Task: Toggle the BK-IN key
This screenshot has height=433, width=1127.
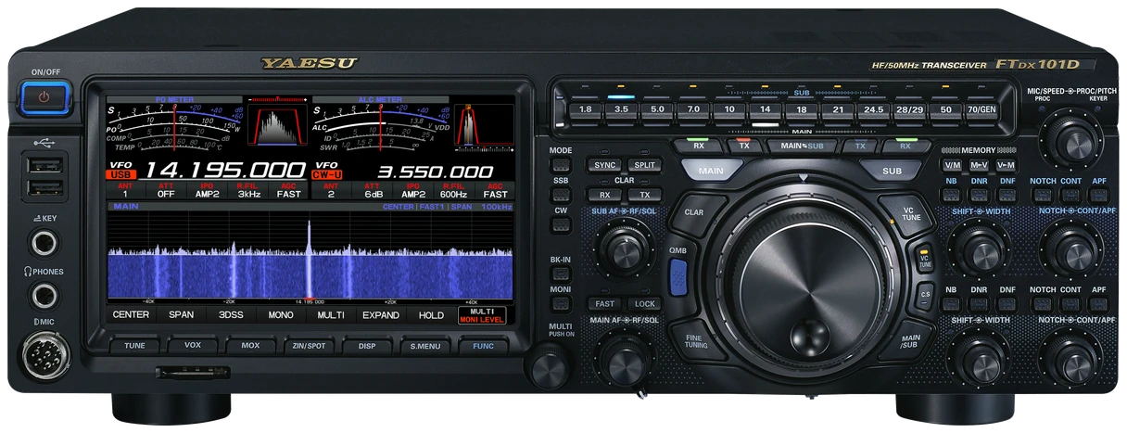Action: 560,274
